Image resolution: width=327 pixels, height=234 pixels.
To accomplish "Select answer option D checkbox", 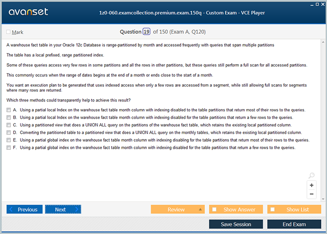I will (x=8, y=132).
